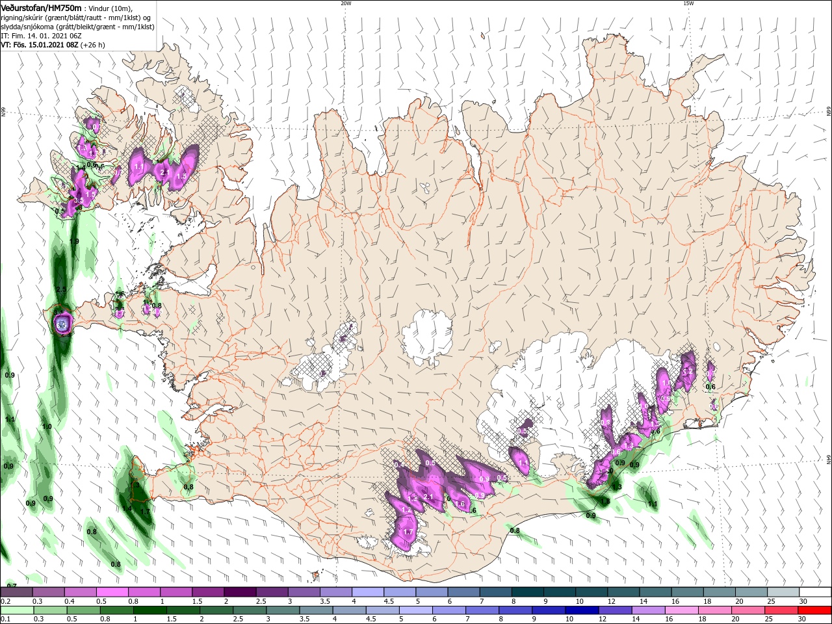Image resolution: width=832 pixels, height=624 pixels.
Task: Select the dark teal snow swatch for 8–9
Action: (527, 592)
